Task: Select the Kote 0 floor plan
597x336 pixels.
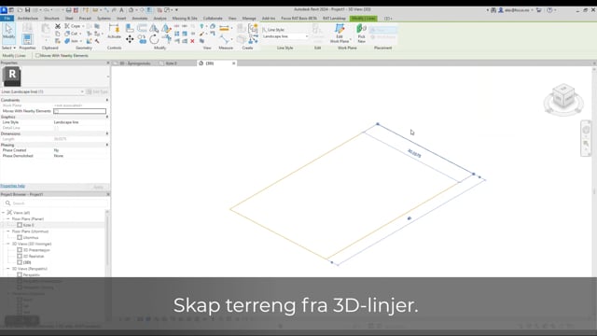Action: coord(29,225)
